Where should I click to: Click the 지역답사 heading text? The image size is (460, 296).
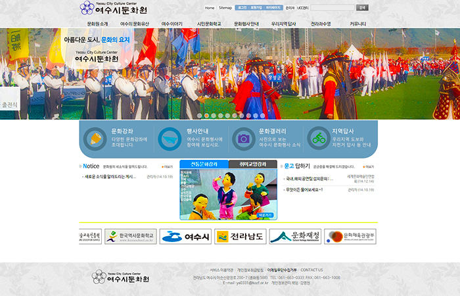click(x=343, y=132)
